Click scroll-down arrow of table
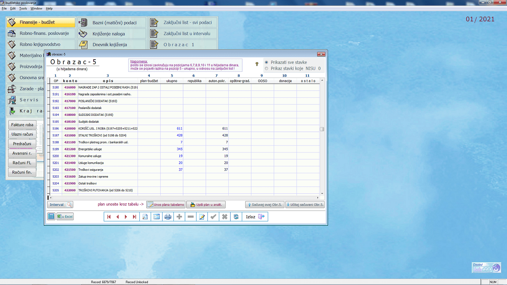The width and height of the screenshot is (507, 285). coord(322,193)
